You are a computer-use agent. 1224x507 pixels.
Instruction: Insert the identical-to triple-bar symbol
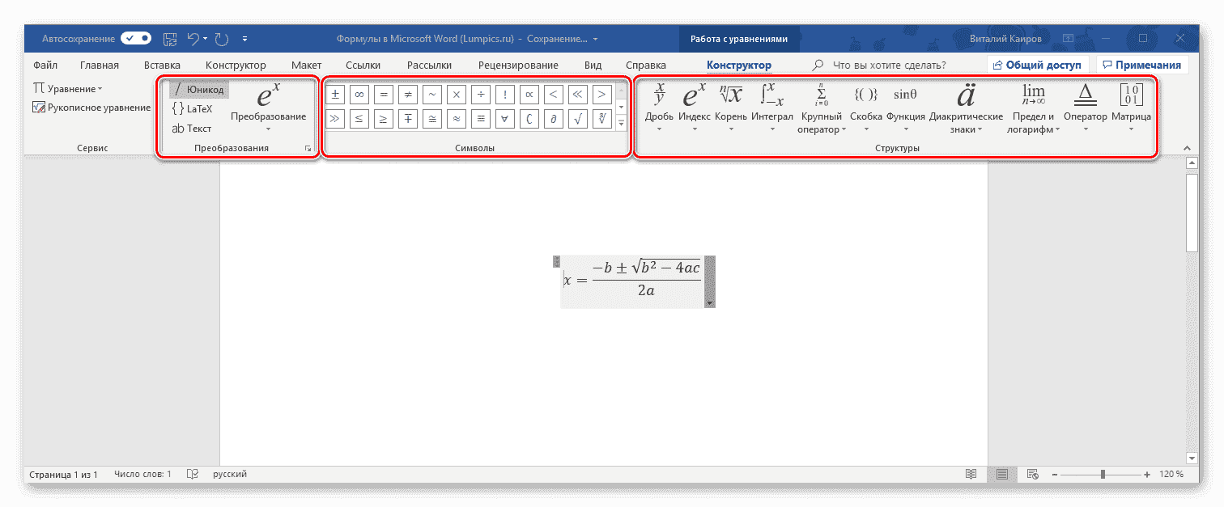[481, 120]
